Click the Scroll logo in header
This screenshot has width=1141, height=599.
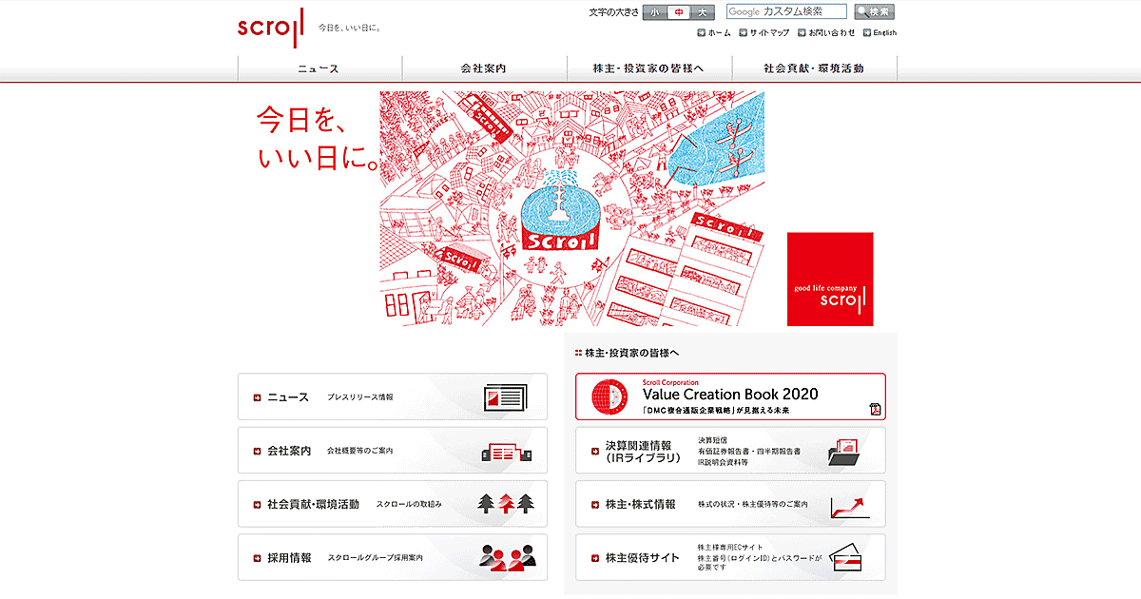(x=271, y=26)
